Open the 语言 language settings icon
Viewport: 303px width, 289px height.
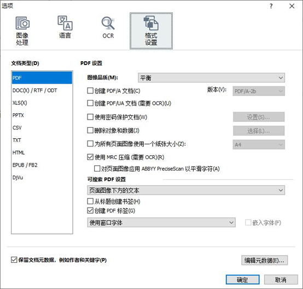[65, 27]
